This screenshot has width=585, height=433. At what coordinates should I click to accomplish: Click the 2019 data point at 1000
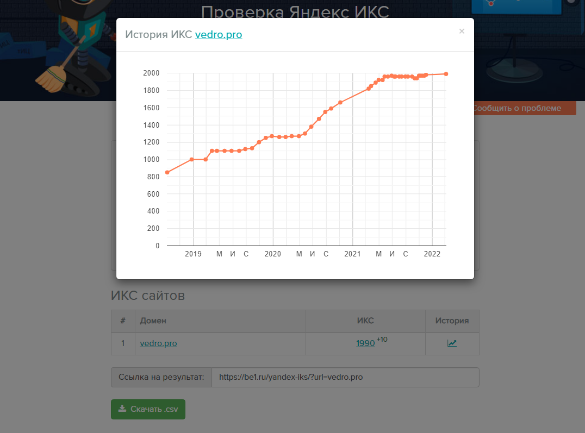(x=191, y=159)
